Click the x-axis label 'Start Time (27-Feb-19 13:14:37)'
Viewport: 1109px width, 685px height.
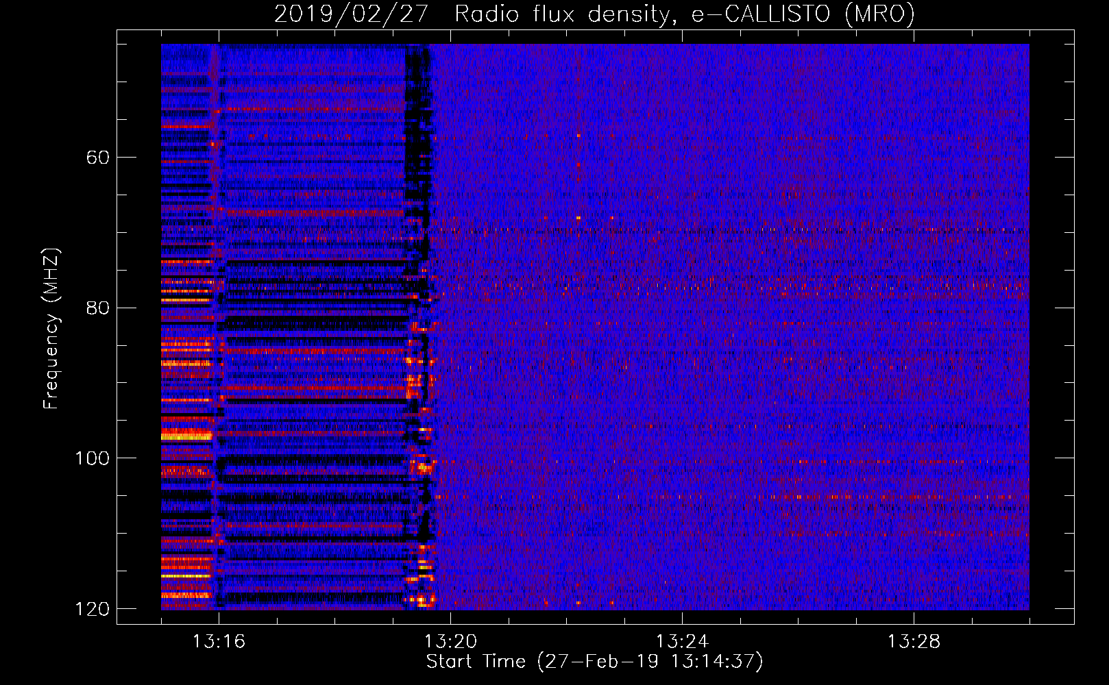point(594,662)
